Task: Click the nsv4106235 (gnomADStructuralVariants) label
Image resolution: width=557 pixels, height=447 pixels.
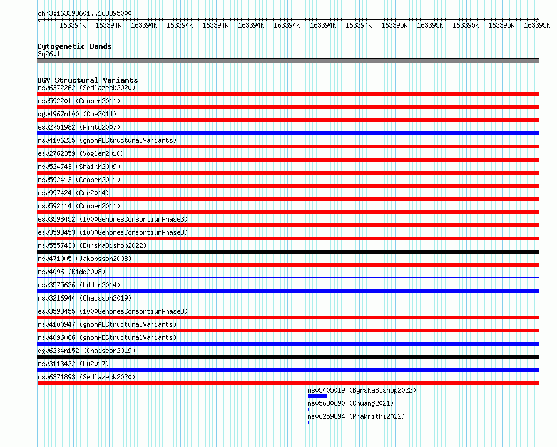Action: (107, 140)
